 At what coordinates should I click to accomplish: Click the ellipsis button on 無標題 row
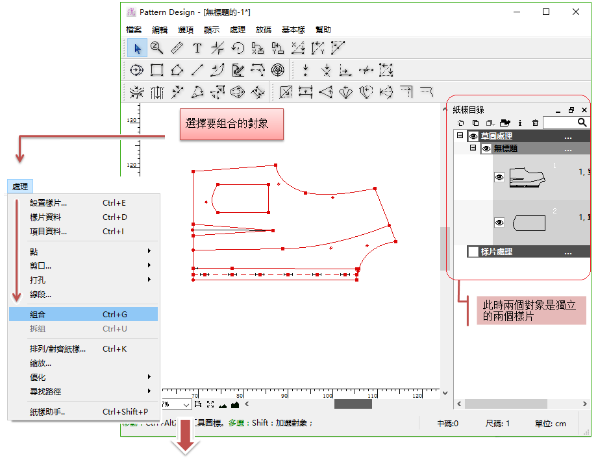coord(568,149)
